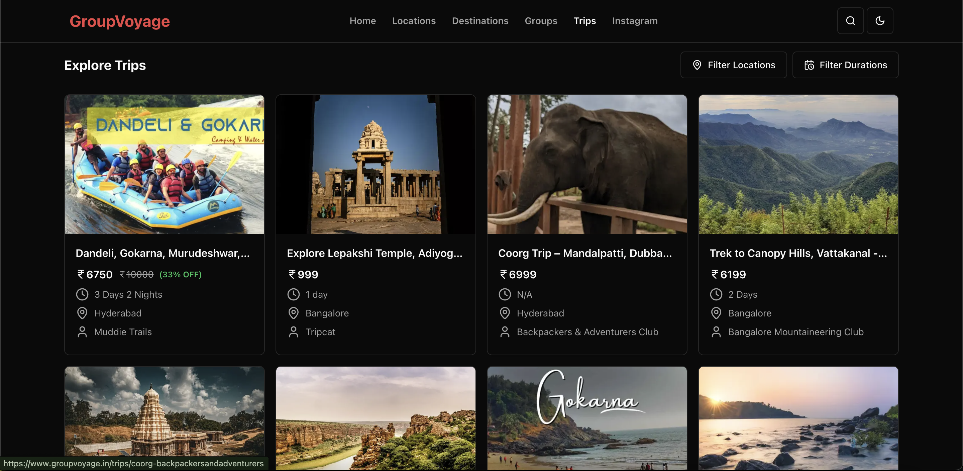Click location pin in Coorg Trip card
963x471 pixels.
pos(505,313)
